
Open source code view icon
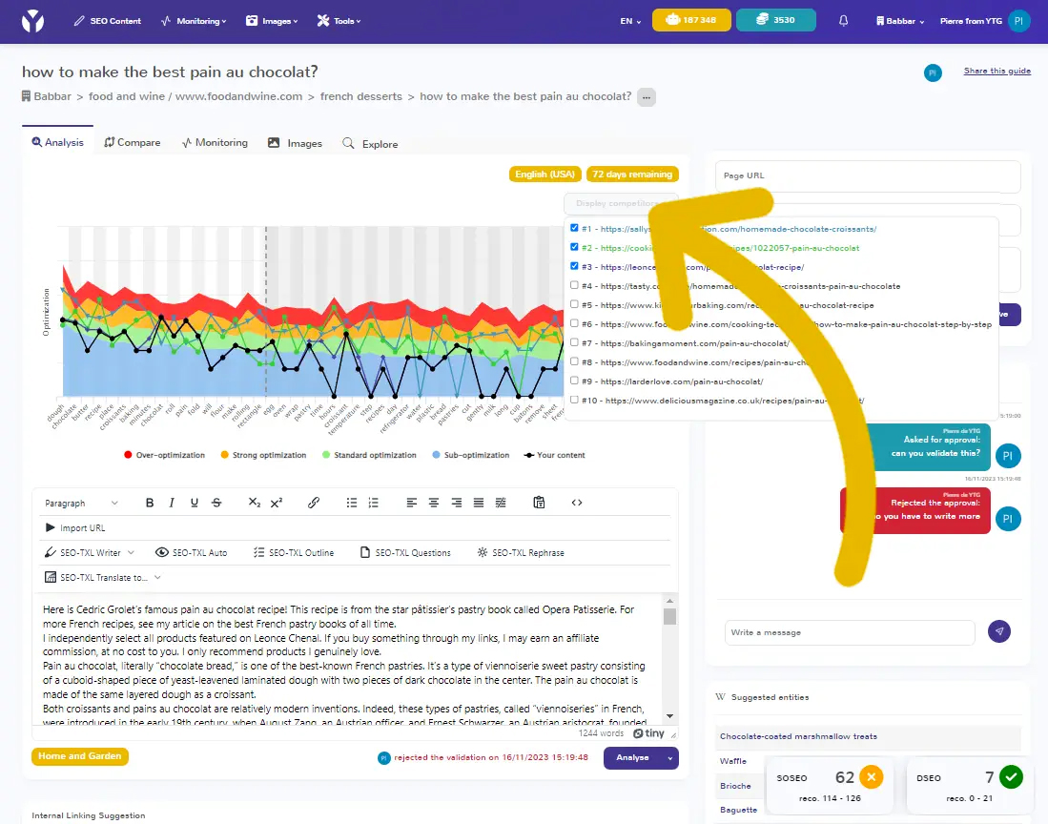(577, 503)
